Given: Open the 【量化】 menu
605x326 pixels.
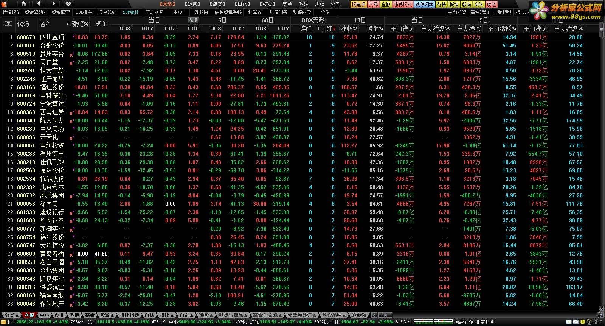Looking at the screenshot, I should pos(242,4).
